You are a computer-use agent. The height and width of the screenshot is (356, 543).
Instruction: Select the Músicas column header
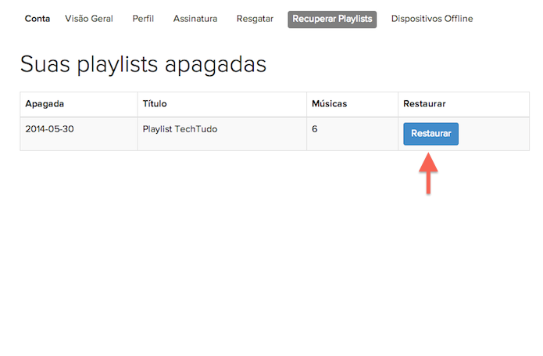330,103
